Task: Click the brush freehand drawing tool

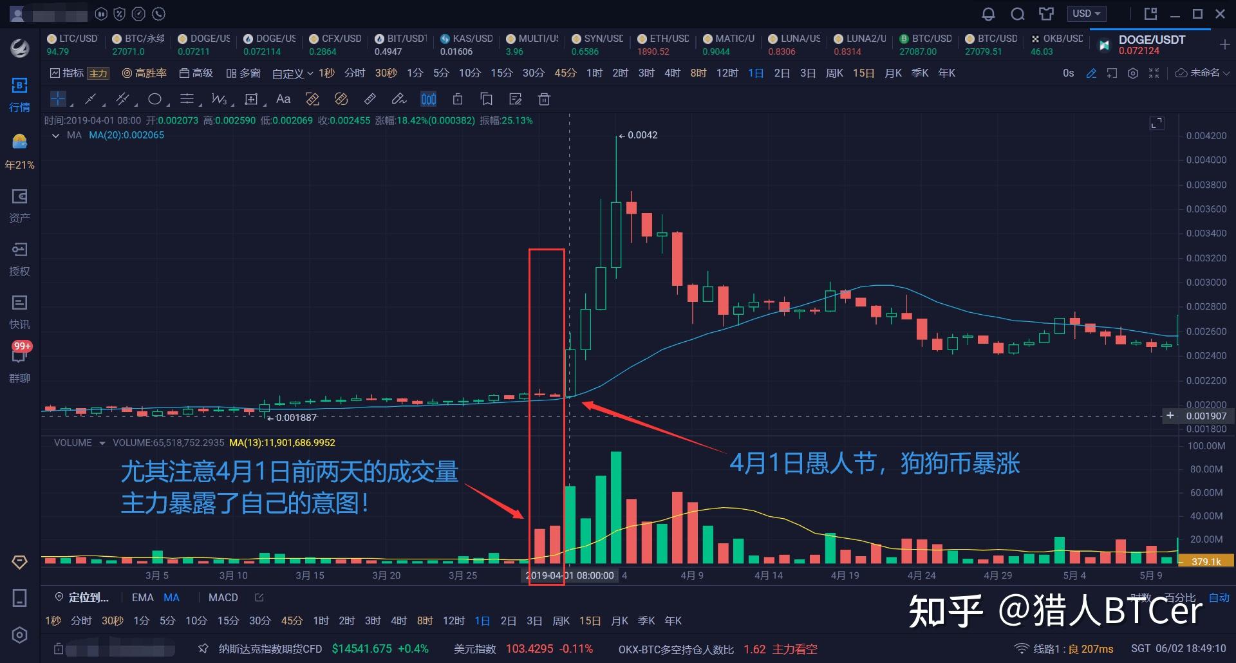Action: [399, 98]
